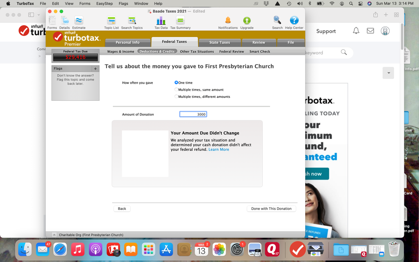Click the Amount of Donation field

pos(193,114)
